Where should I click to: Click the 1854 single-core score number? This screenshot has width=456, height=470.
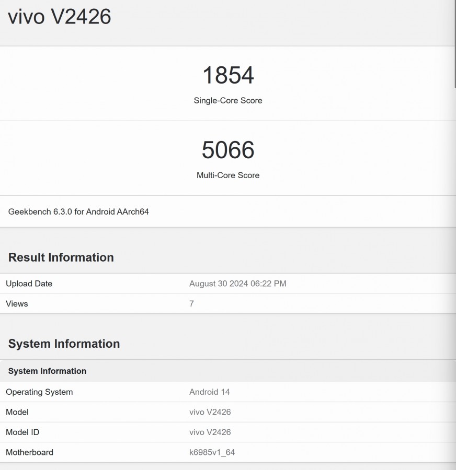(x=228, y=75)
